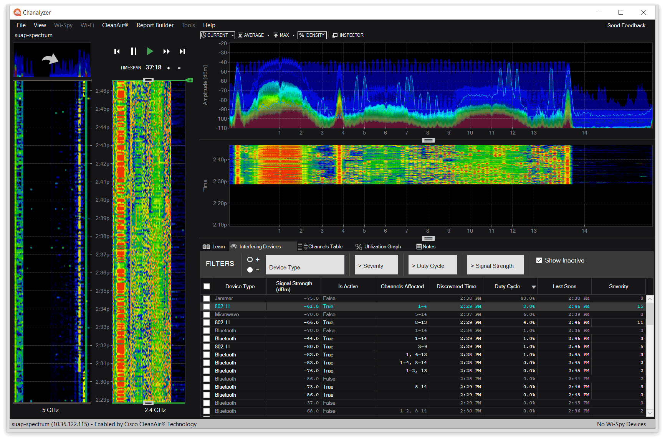Image resolution: width=665 pixels, height=440 pixels.
Task: Sort by the Is Active column header
Action: [348, 286]
